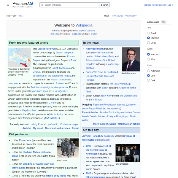Screen dimensions: 178x178
Task: Open the English language link
Action: (94, 34)
